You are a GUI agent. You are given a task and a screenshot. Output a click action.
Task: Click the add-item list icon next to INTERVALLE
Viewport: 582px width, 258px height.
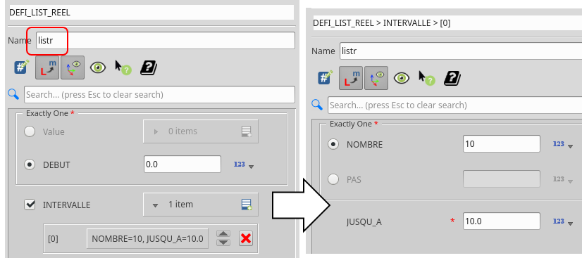247,205
